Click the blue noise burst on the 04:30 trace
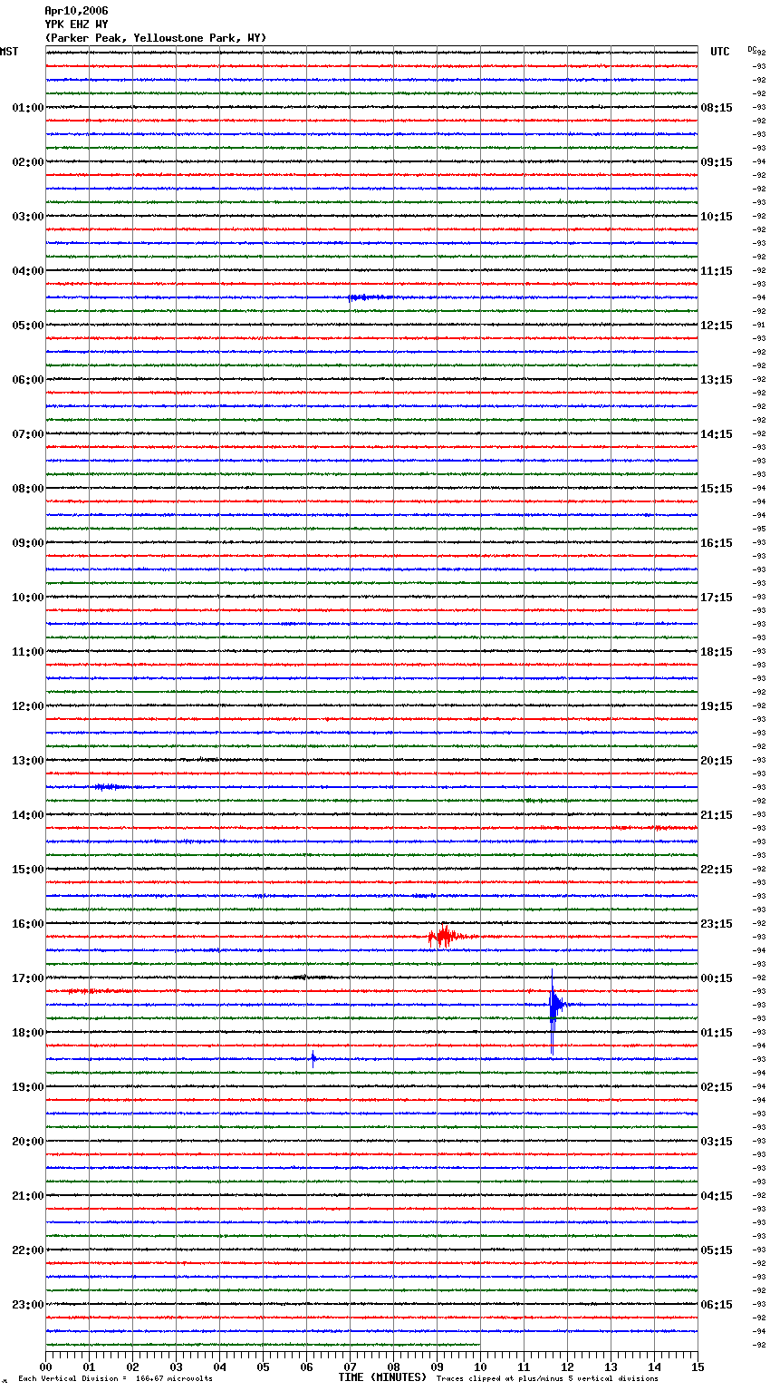 371,297
